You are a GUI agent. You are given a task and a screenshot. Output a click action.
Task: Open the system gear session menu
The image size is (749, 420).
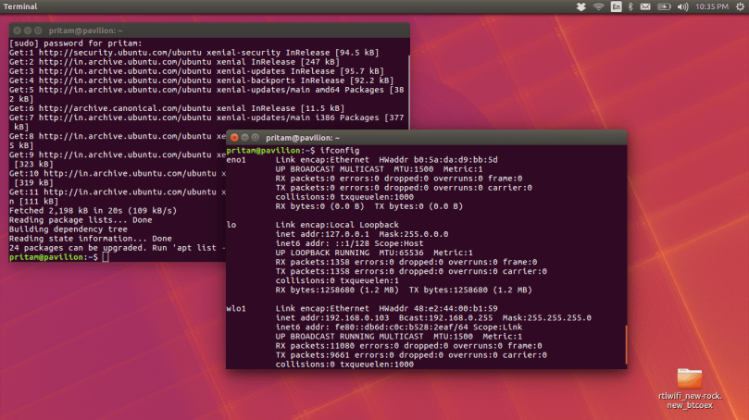tap(740, 6)
